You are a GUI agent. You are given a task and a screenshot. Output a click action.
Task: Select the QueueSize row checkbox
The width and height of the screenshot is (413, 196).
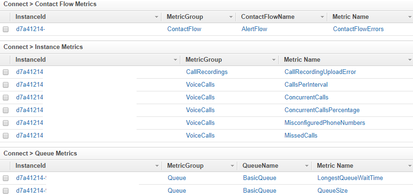coord(6,191)
